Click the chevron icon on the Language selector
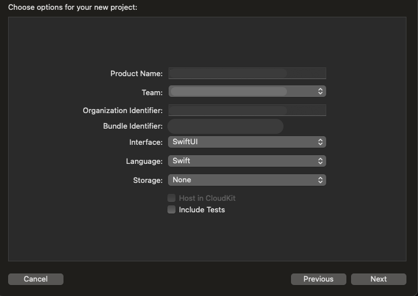Viewport: 418px width, 296px height. tap(320, 161)
